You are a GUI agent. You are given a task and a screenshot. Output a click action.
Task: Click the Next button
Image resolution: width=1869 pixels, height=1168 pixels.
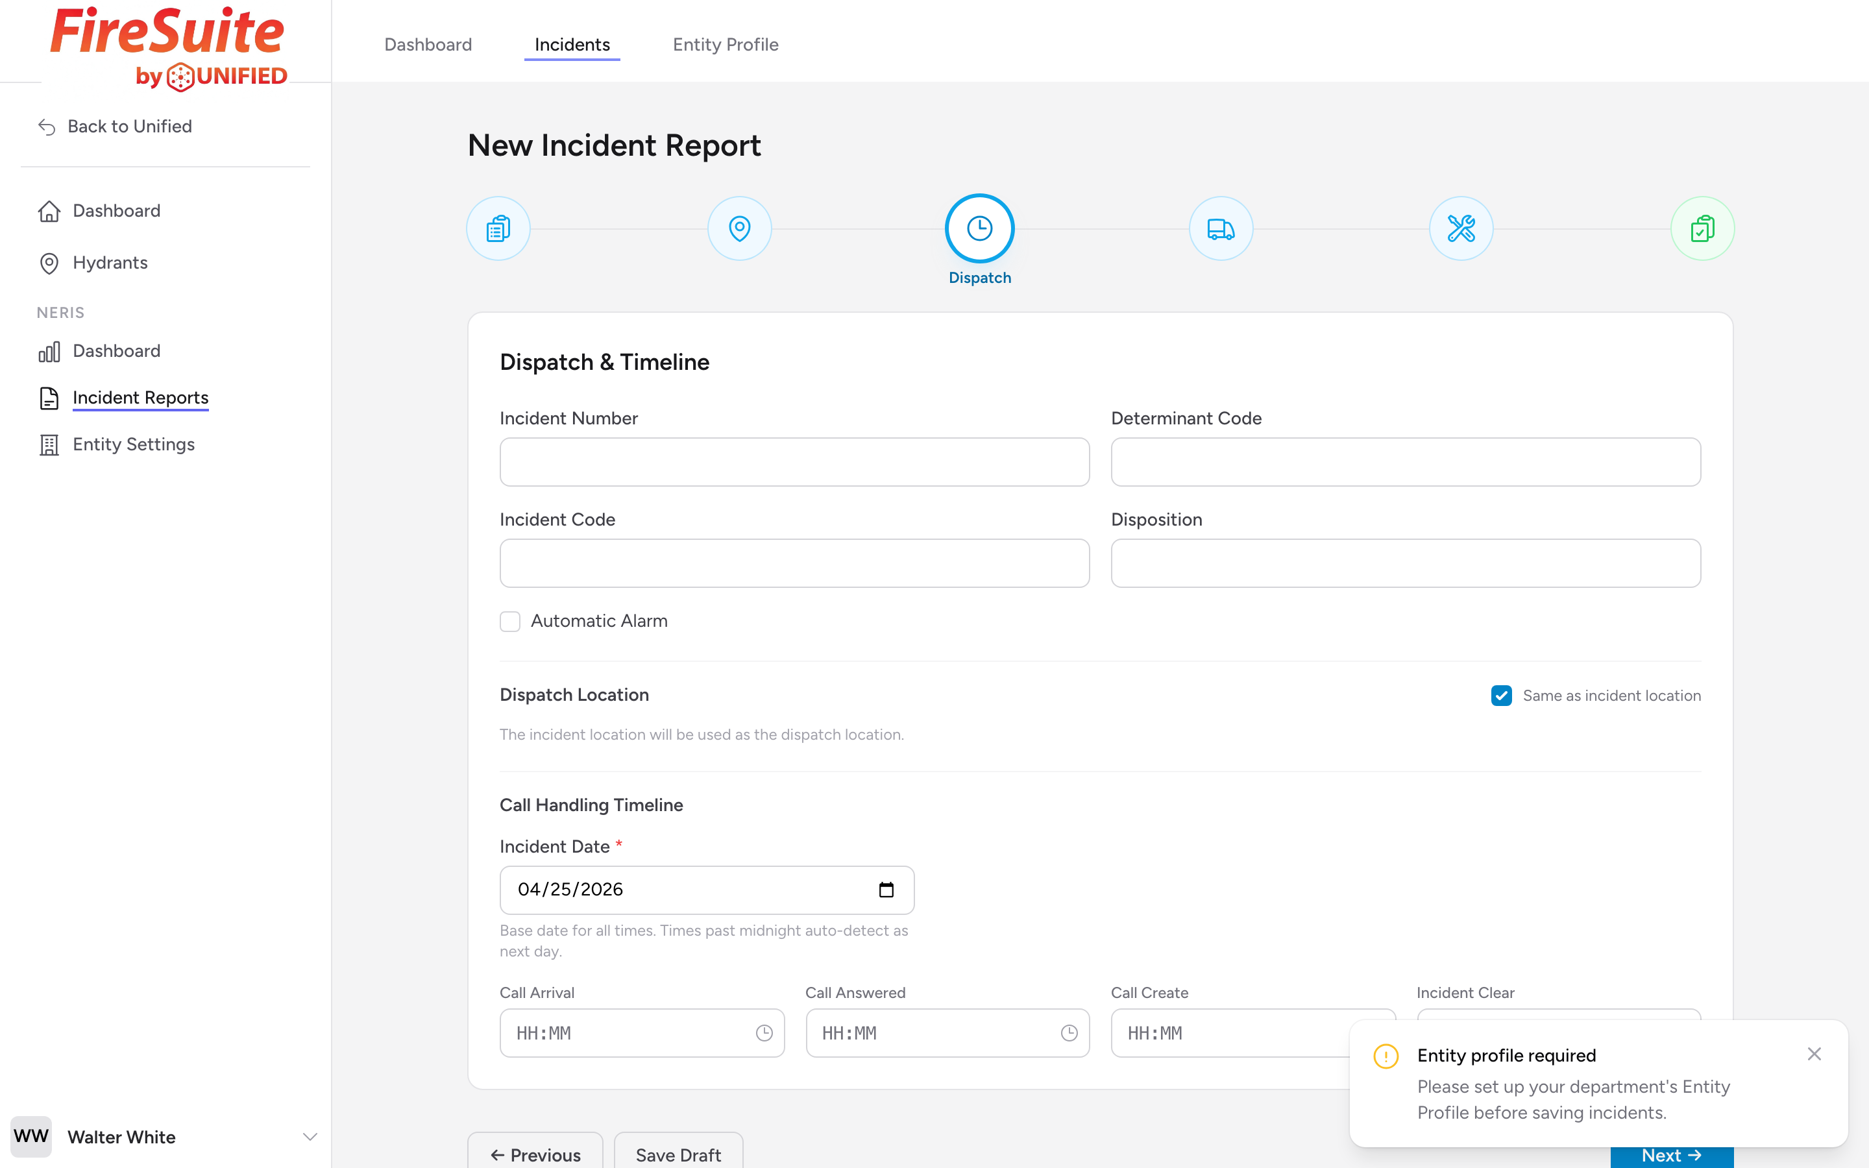(x=1671, y=1156)
